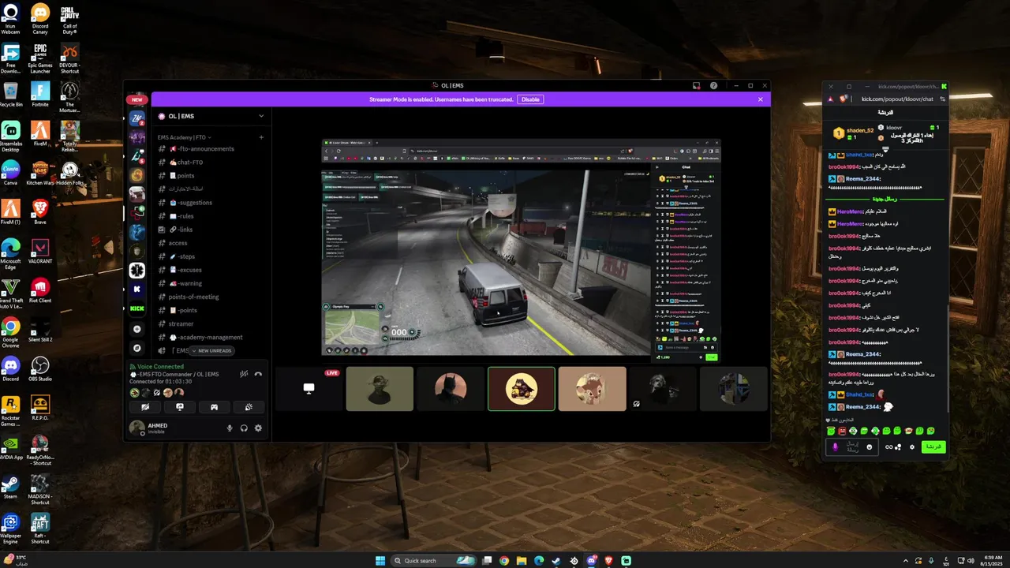Open shaden_52 leaderboard entry in Kick chat
The width and height of the screenshot is (1010, 568).
(x=854, y=133)
